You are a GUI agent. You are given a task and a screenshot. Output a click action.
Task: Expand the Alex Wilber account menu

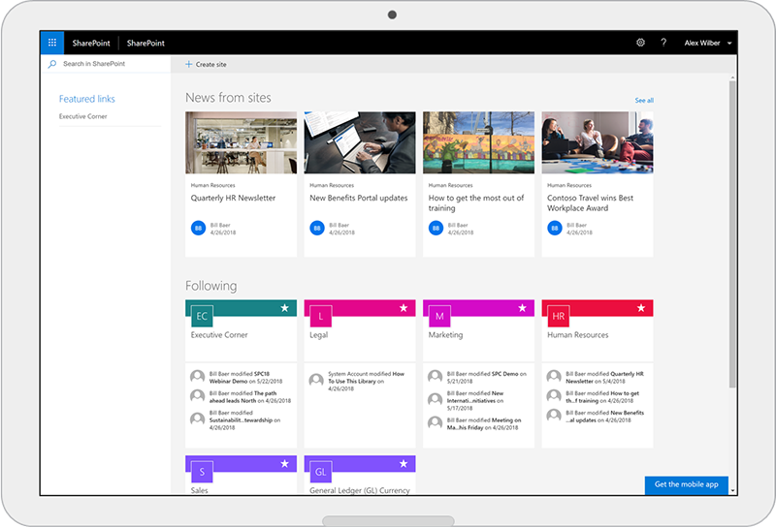pos(708,43)
